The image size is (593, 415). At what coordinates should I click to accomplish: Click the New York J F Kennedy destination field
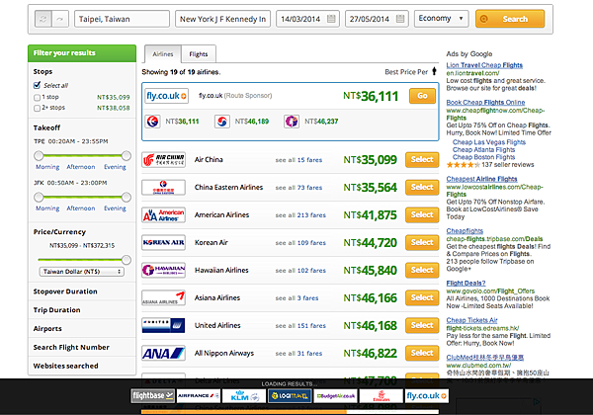click(x=222, y=19)
